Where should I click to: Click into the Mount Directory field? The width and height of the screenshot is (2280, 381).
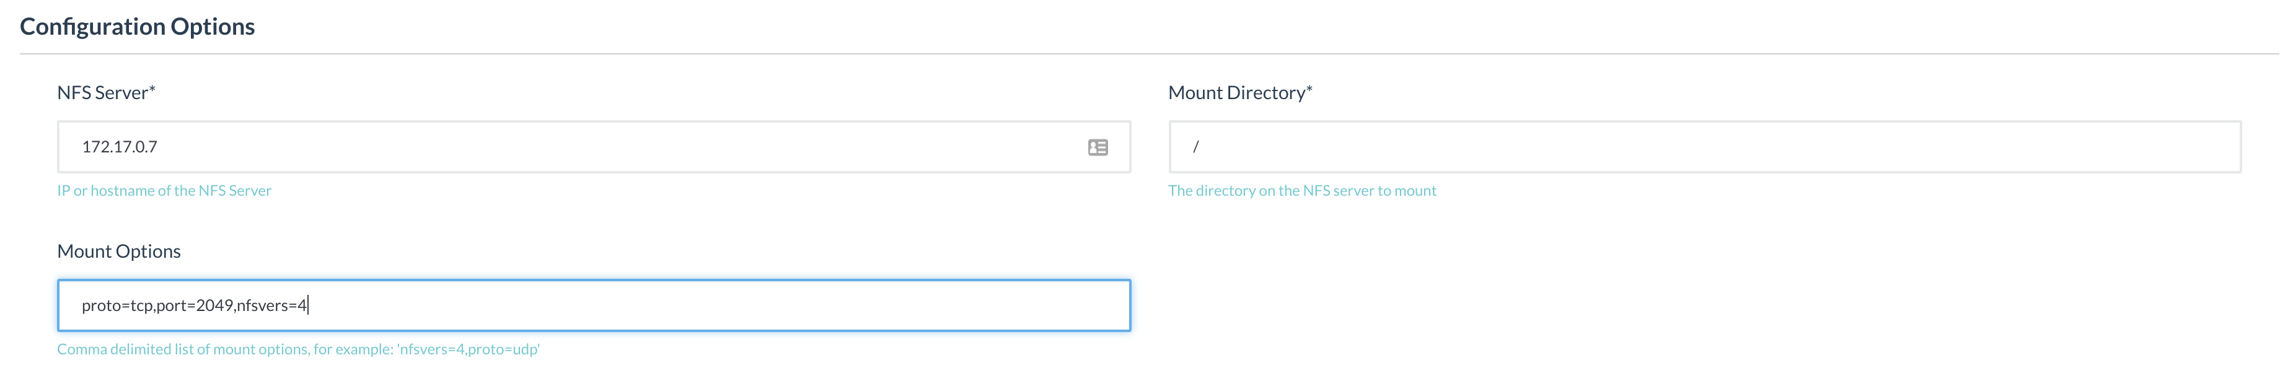[x=1704, y=147]
